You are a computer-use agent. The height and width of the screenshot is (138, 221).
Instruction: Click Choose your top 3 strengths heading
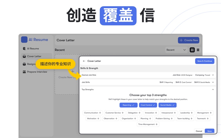(x=148, y=95)
